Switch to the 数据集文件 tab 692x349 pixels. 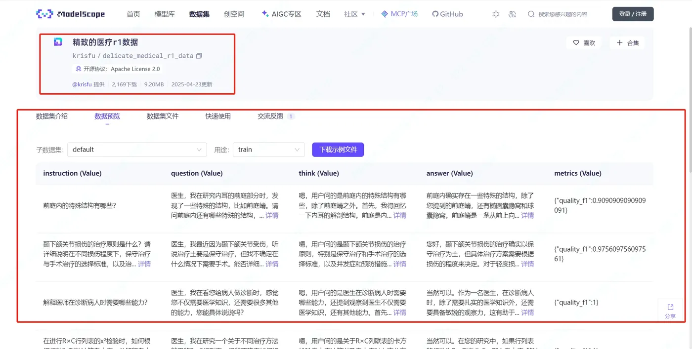163,116
